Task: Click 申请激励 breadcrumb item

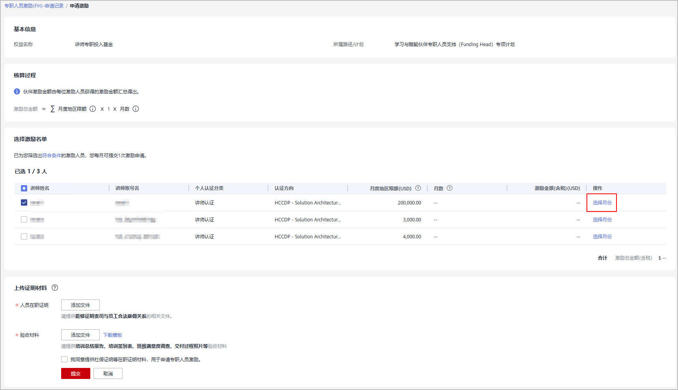Action: [79, 6]
